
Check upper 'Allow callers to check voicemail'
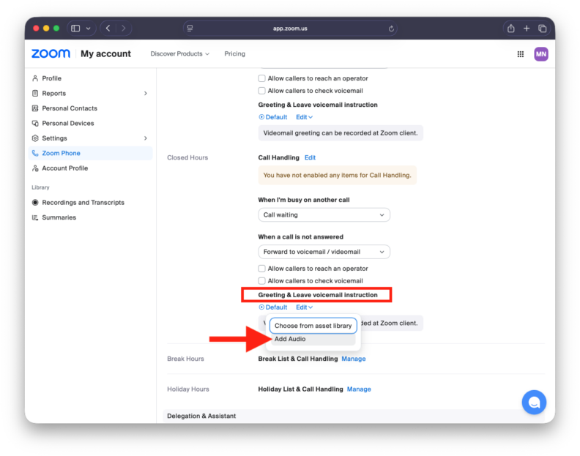[262, 91]
